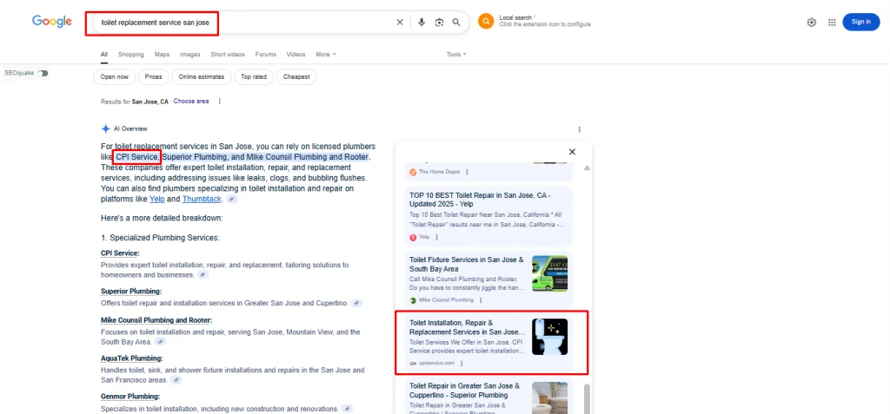Toggle the Open now filter chip
The width and height of the screenshot is (890, 414).
[114, 77]
